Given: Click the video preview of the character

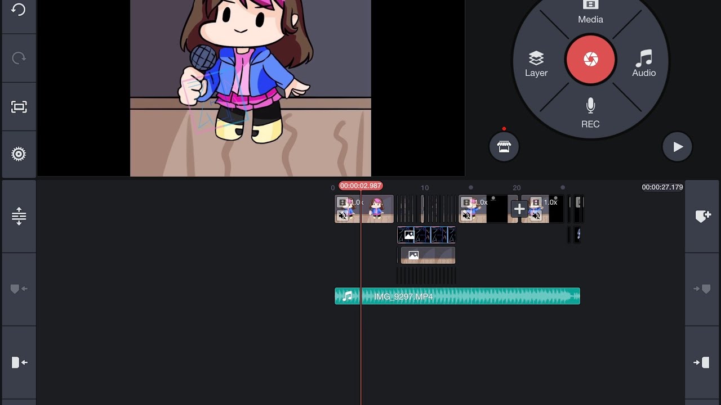Looking at the screenshot, I should click(x=251, y=88).
